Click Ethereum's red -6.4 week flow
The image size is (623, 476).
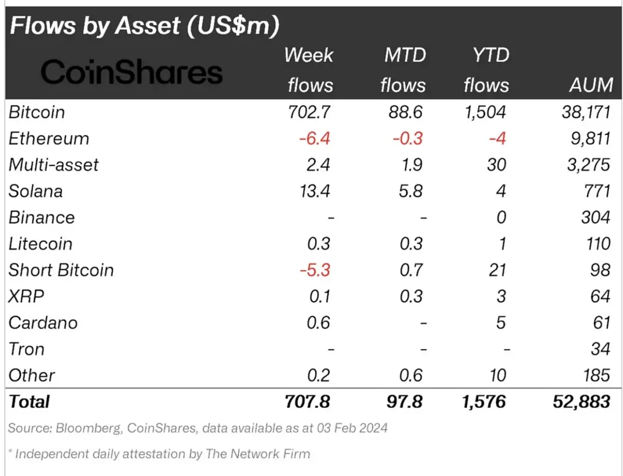[313, 138]
